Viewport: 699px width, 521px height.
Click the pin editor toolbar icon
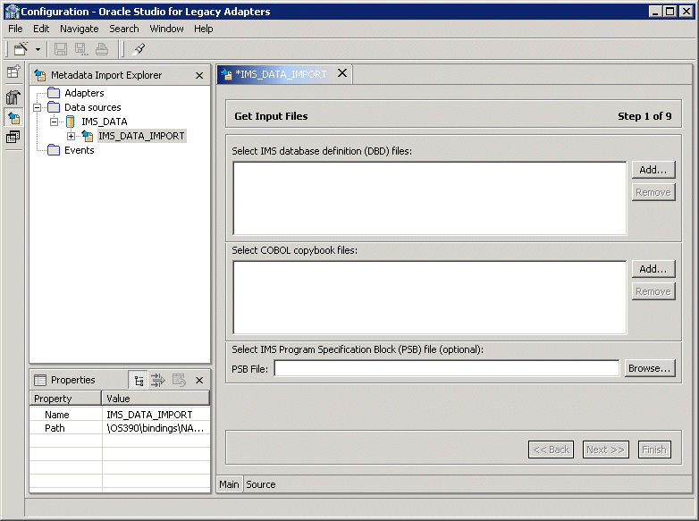pyautogui.click(x=139, y=48)
